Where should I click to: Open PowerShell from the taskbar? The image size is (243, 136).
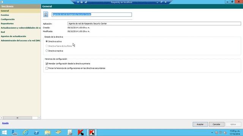pyautogui.click(x=36, y=133)
